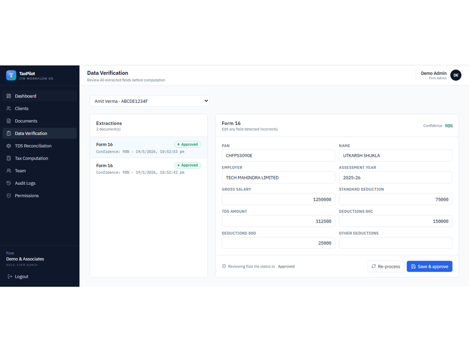This screenshot has height=352, width=469.
Task: Select Form 16 extraction from 10:52:42 pm
Action: tap(149, 168)
